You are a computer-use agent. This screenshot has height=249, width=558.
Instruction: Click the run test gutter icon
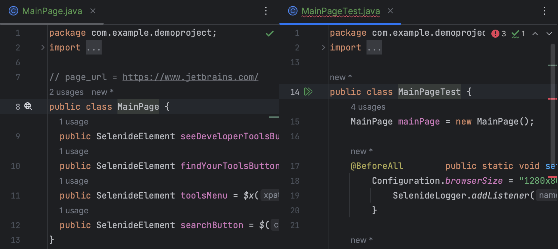[x=308, y=92]
